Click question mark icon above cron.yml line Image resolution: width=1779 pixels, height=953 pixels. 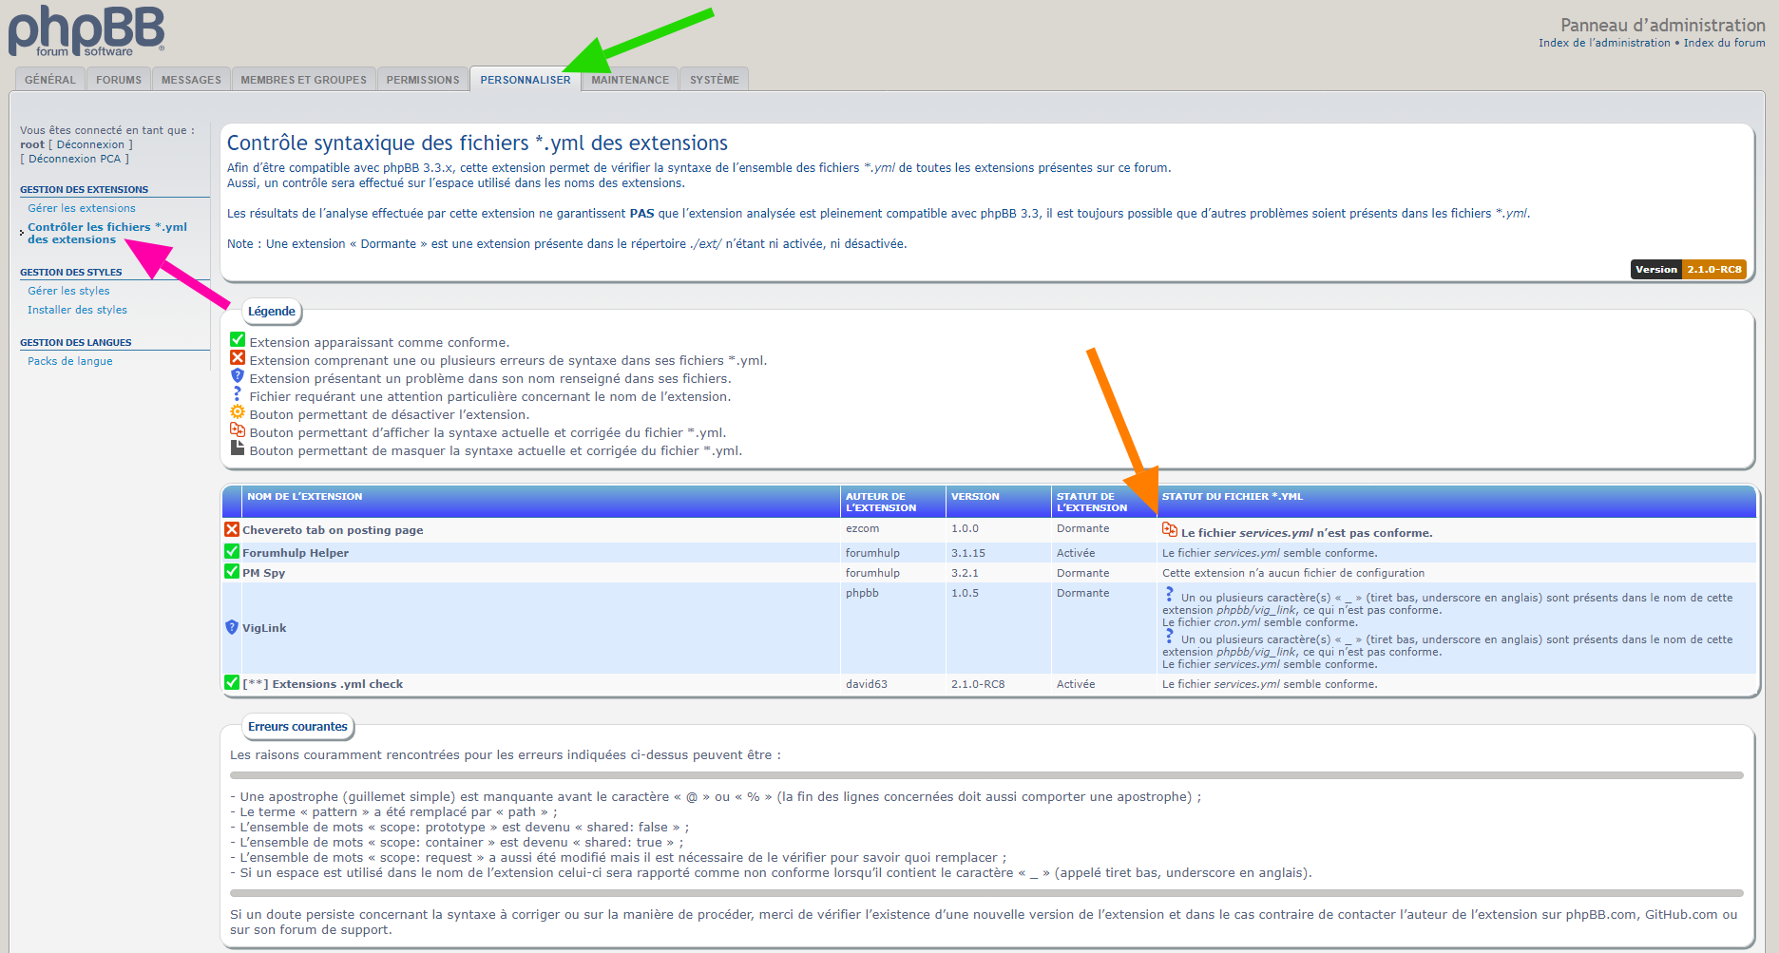(x=1170, y=594)
